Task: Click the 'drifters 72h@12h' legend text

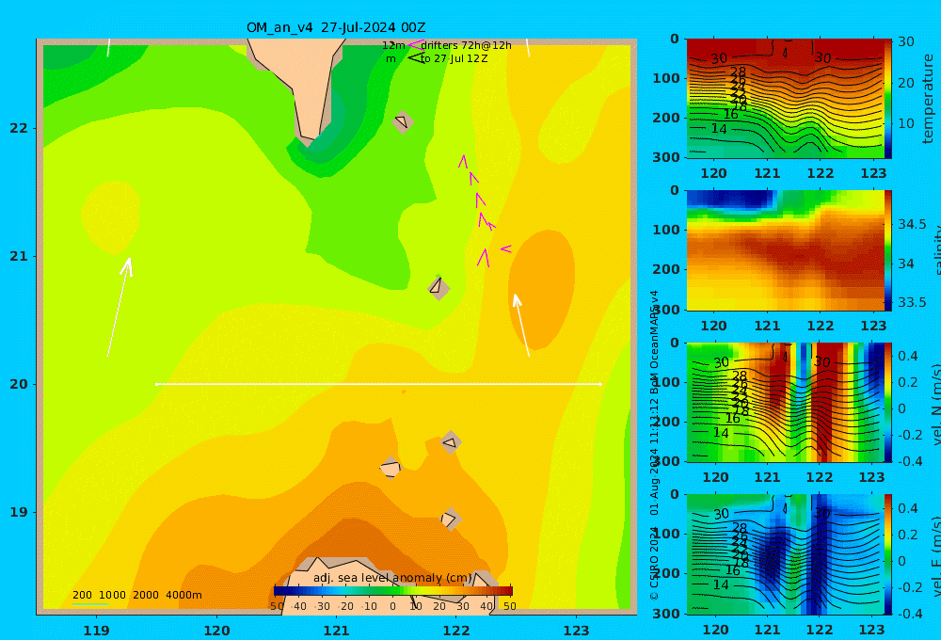Action: pyautogui.click(x=467, y=45)
